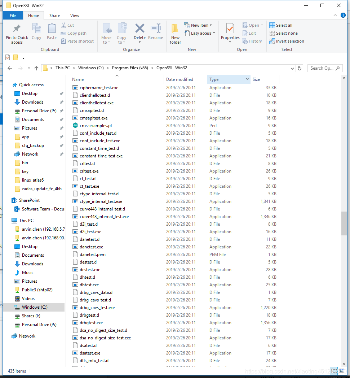The image size is (350, 378).
Task: Click the Pin to Quick access icon
Action: click(x=17, y=29)
